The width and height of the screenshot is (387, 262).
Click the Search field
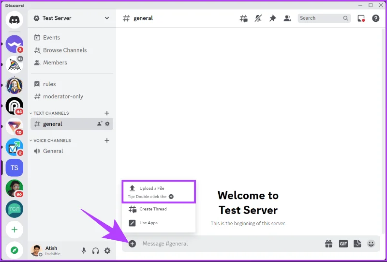click(324, 18)
